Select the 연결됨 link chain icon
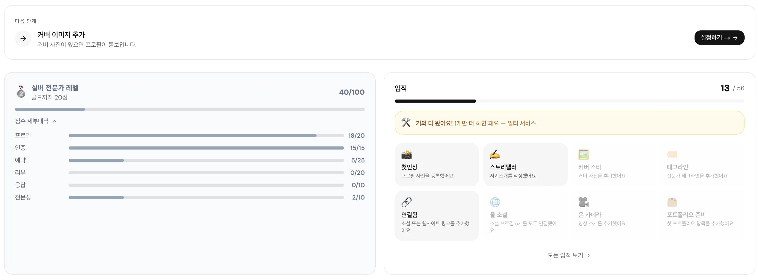 (x=406, y=202)
